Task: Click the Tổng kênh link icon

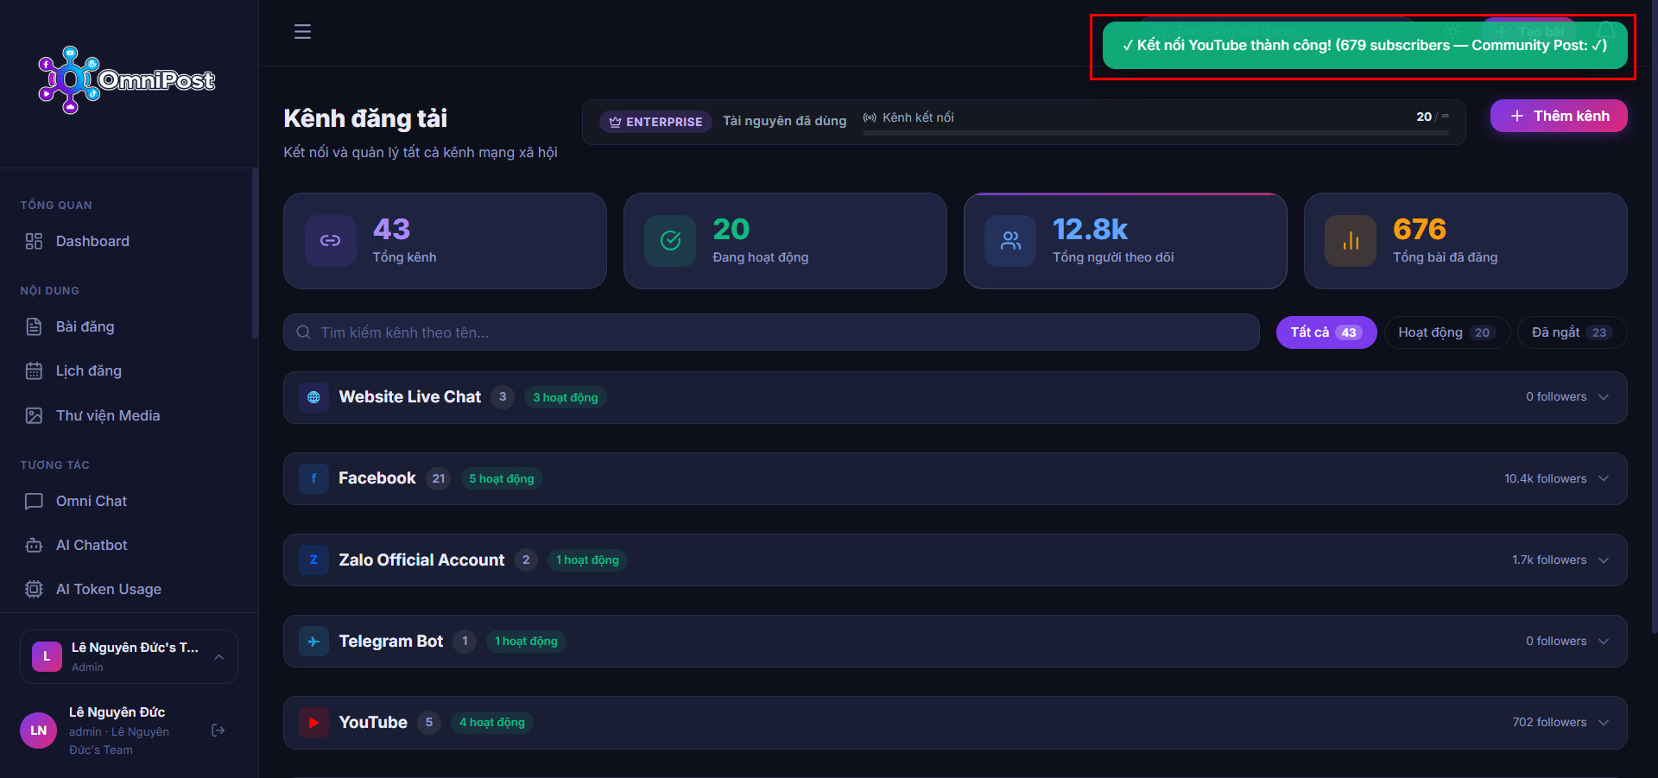Action: [331, 241]
